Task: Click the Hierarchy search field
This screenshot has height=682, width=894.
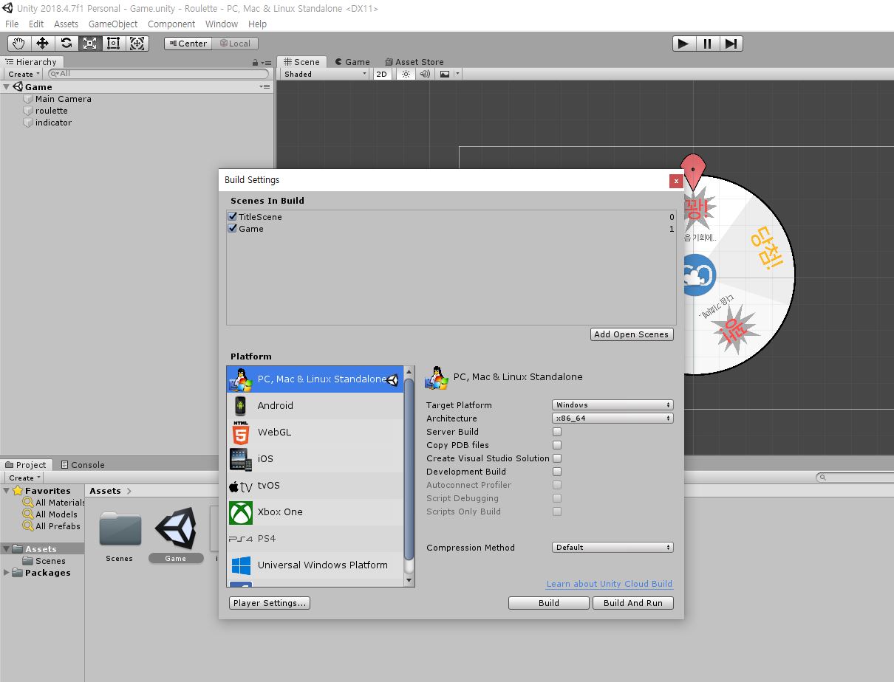Action: point(158,74)
